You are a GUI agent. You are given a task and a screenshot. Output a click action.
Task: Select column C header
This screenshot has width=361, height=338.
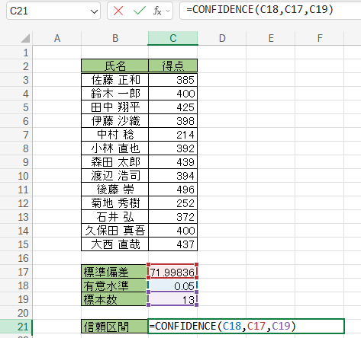pos(173,38)
